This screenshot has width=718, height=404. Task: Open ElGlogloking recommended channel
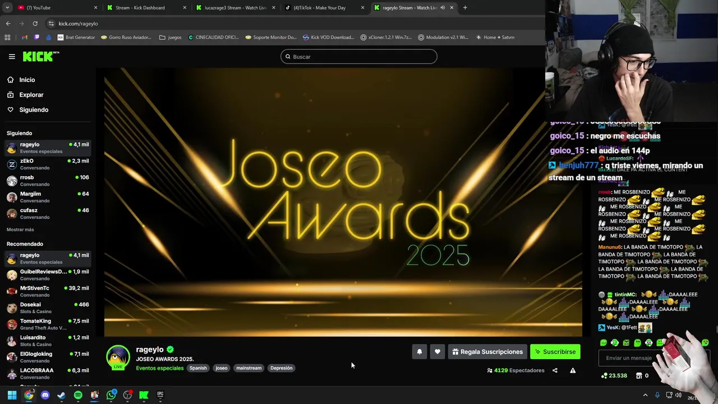(48, 357)
